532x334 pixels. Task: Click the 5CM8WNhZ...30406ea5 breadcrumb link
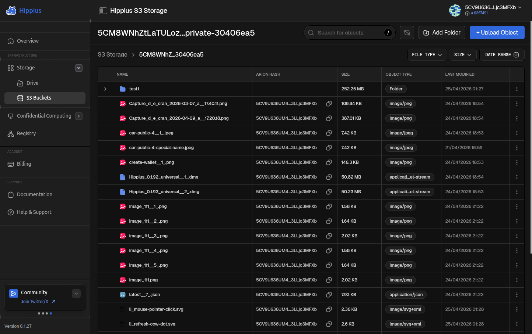tap(171, 54)
